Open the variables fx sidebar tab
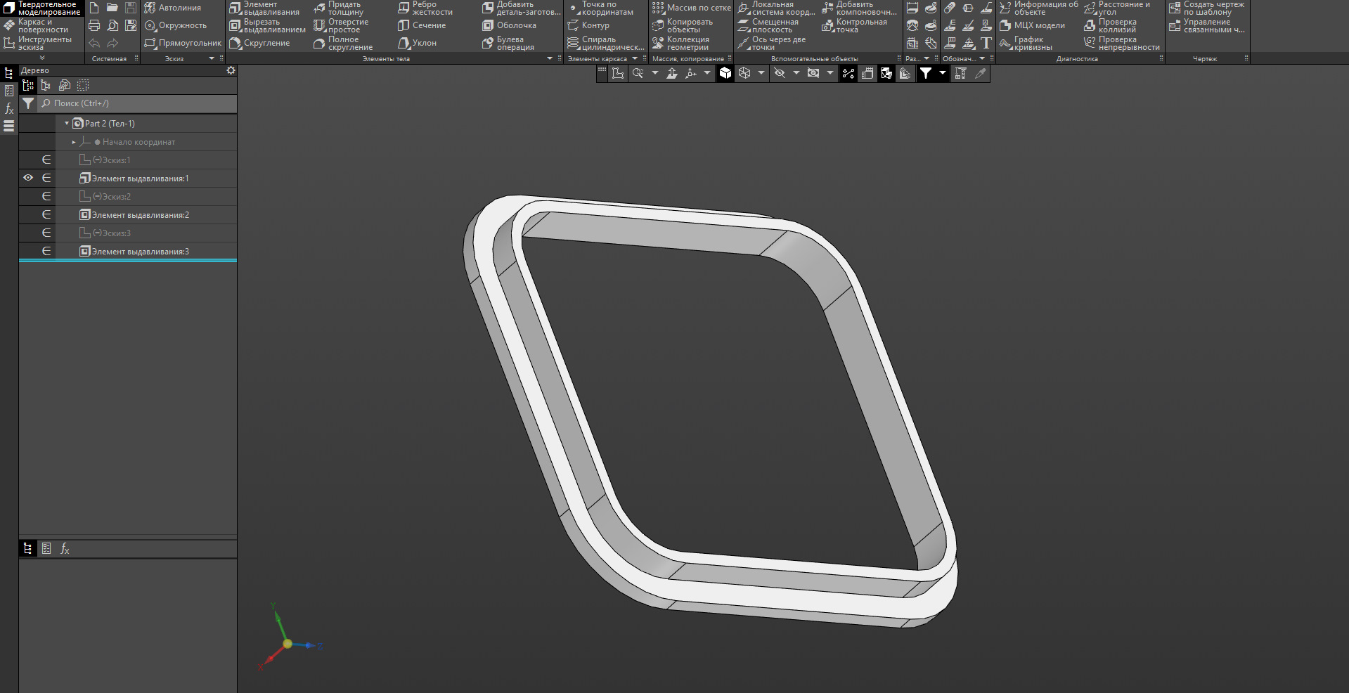1349x693 pixels. pos(9,108)
